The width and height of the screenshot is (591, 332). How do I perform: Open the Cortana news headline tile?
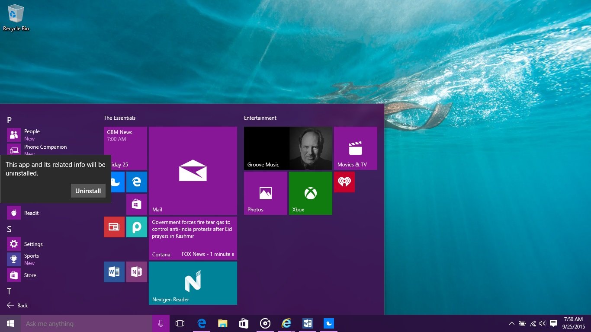coord(193,238)
